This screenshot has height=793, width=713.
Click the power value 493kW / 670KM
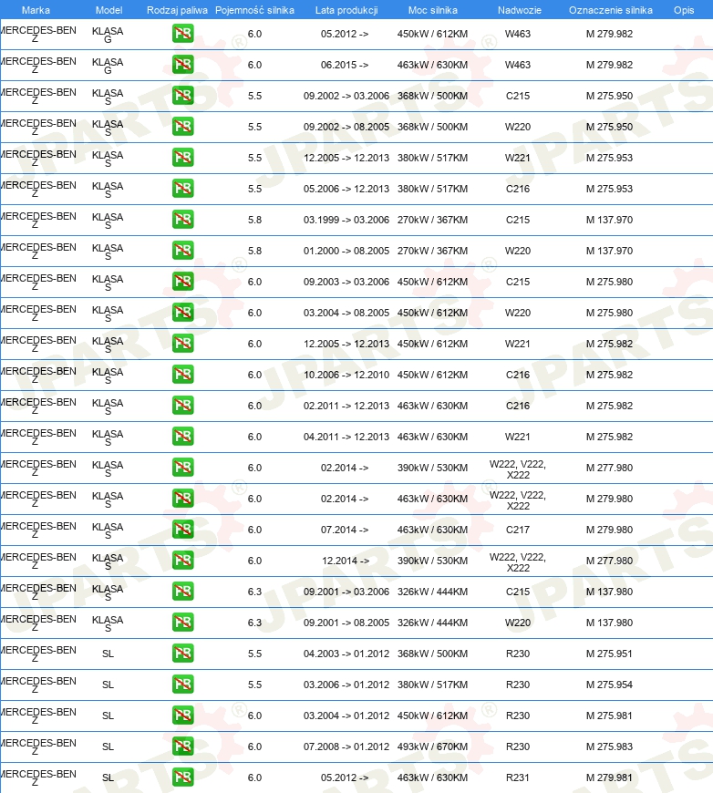click(433, 746)
